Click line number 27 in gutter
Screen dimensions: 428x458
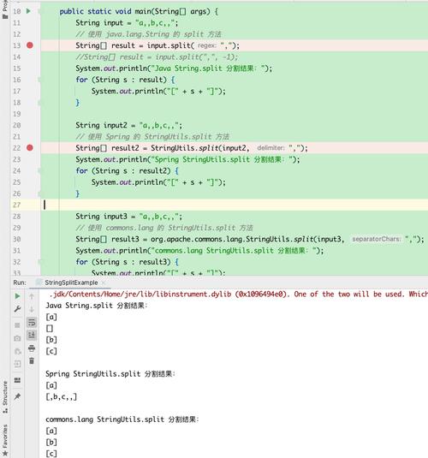16,205
